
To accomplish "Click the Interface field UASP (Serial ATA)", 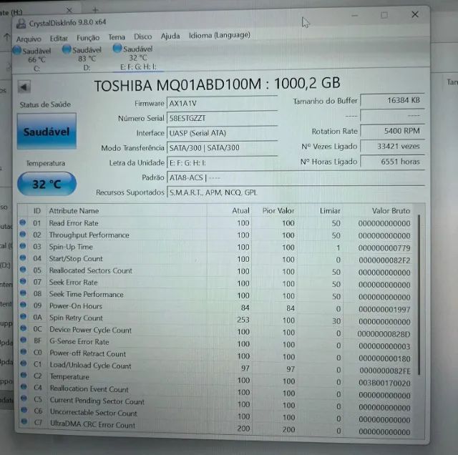I will (x=222, y=133).
